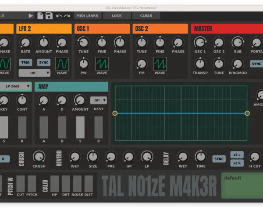The image size is (263, 210).
Task: Click the Master SUB knob
Action: (x=238, y=42)
